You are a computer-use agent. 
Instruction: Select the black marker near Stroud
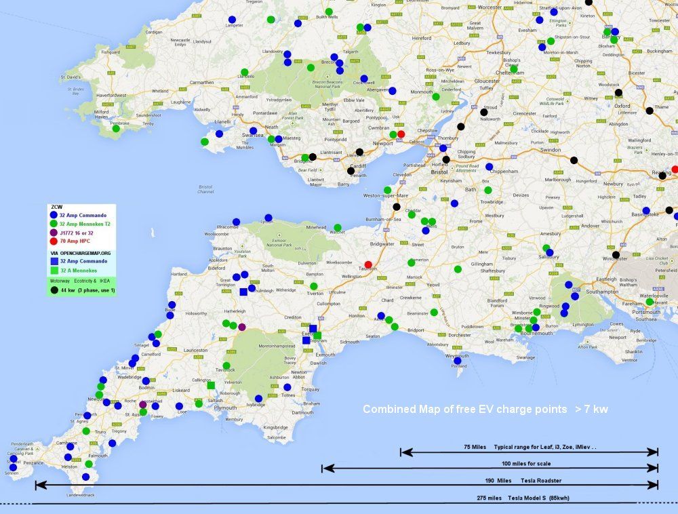(x=484, y=113)
